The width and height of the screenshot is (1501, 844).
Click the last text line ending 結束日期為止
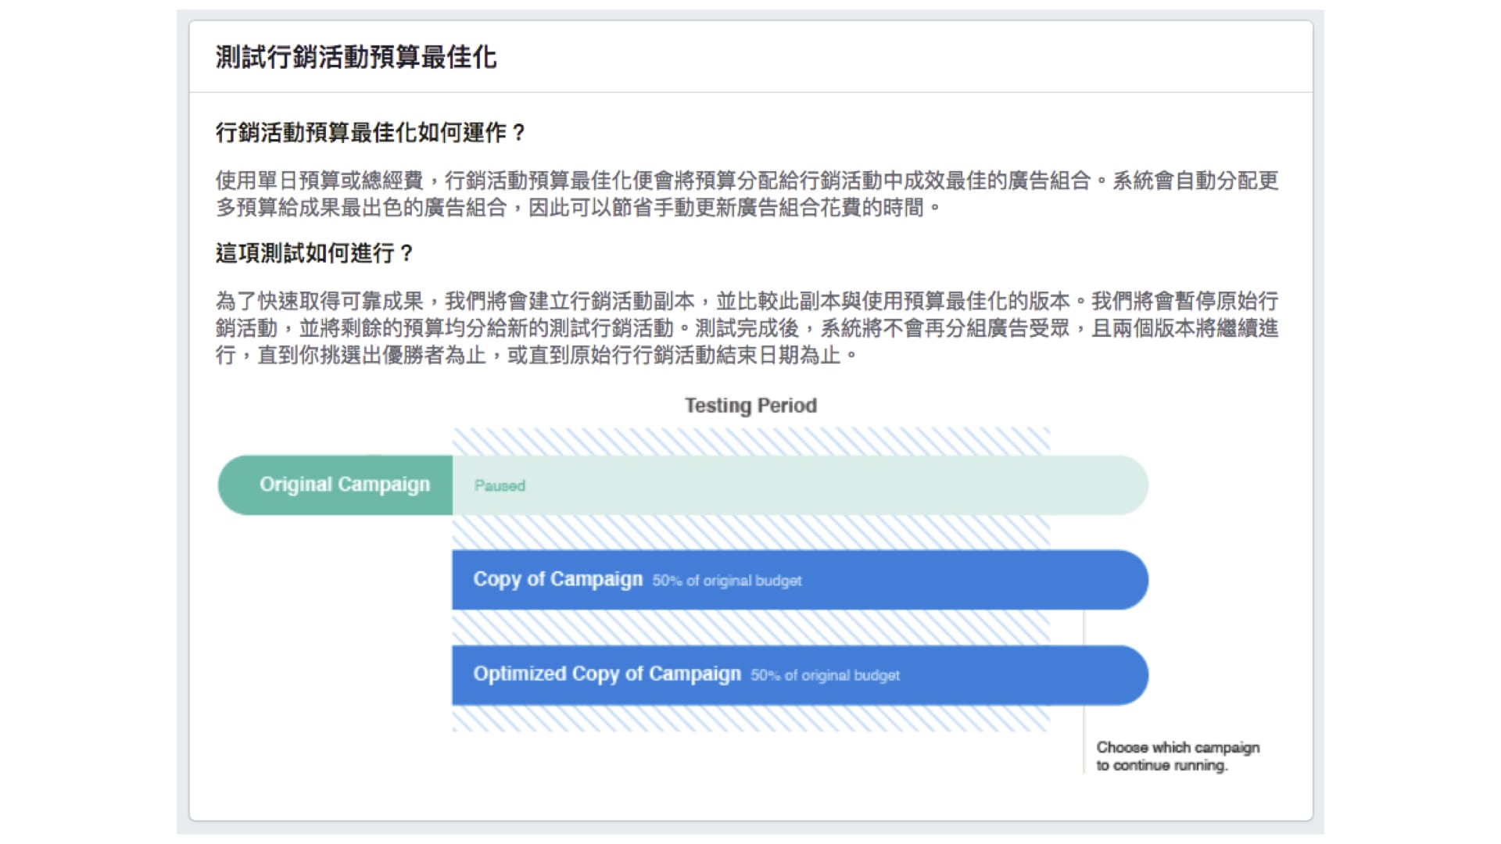(536, 356)
